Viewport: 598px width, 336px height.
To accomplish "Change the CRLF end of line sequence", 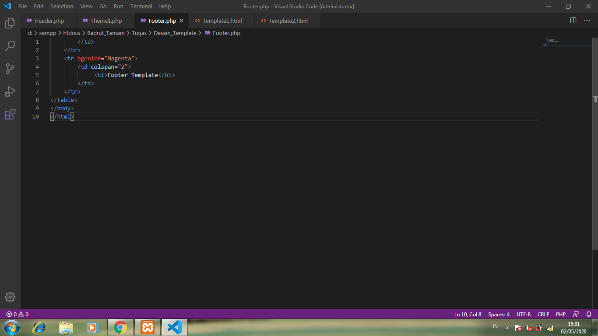I will [543, 314].
